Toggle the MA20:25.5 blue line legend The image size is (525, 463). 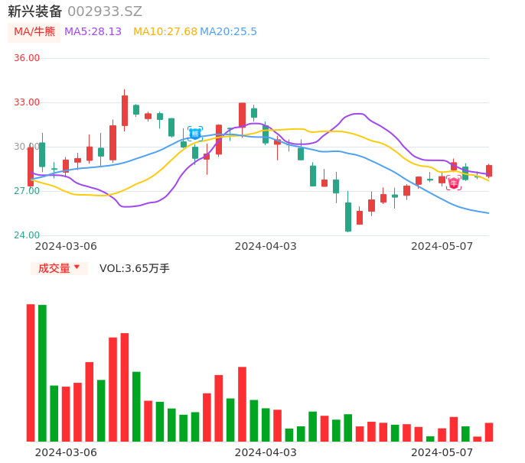228,32
